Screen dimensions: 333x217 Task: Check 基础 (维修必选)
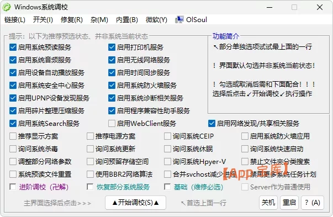[167, 187]
